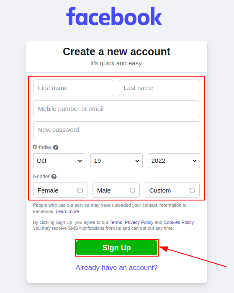Screen dimensions: 234x293
Task: Open the Already have an account link
Action: [117, 267]
